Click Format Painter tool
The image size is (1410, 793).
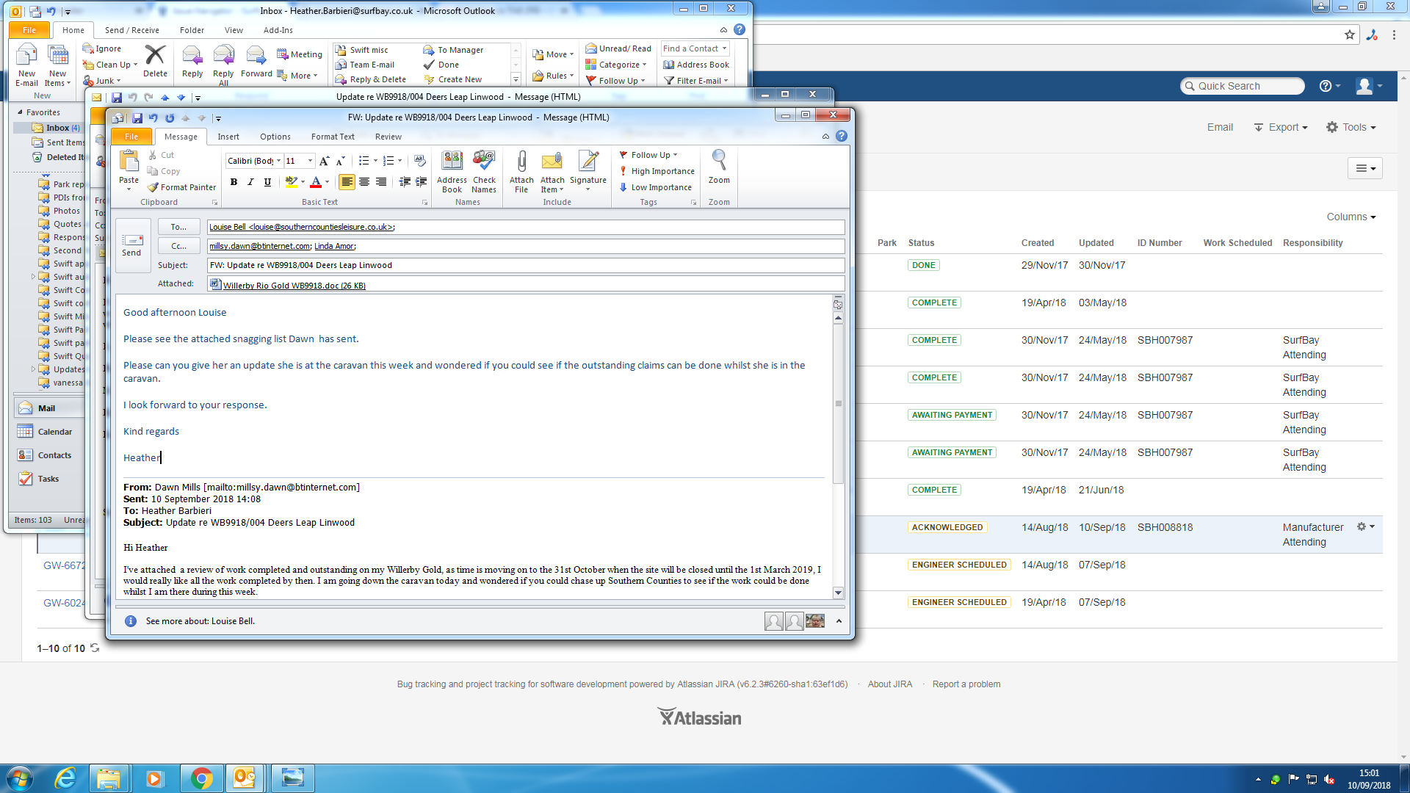pyautogui.click(x=181, y=187)
